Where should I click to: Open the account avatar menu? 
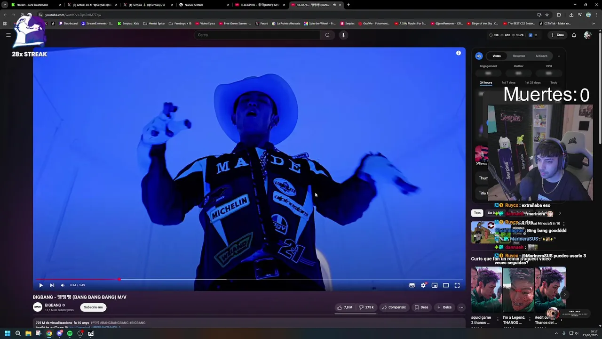pos(587,35)
